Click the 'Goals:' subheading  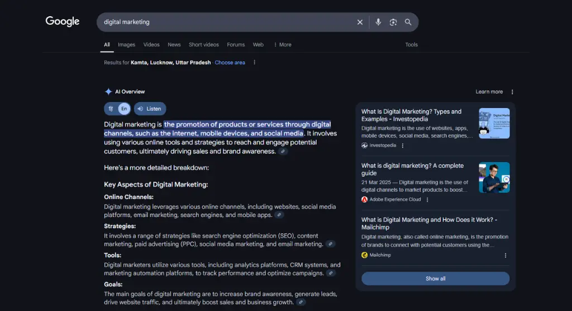tap(113, 284)
